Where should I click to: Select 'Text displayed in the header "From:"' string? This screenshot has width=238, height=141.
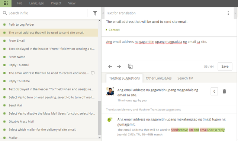49,49
